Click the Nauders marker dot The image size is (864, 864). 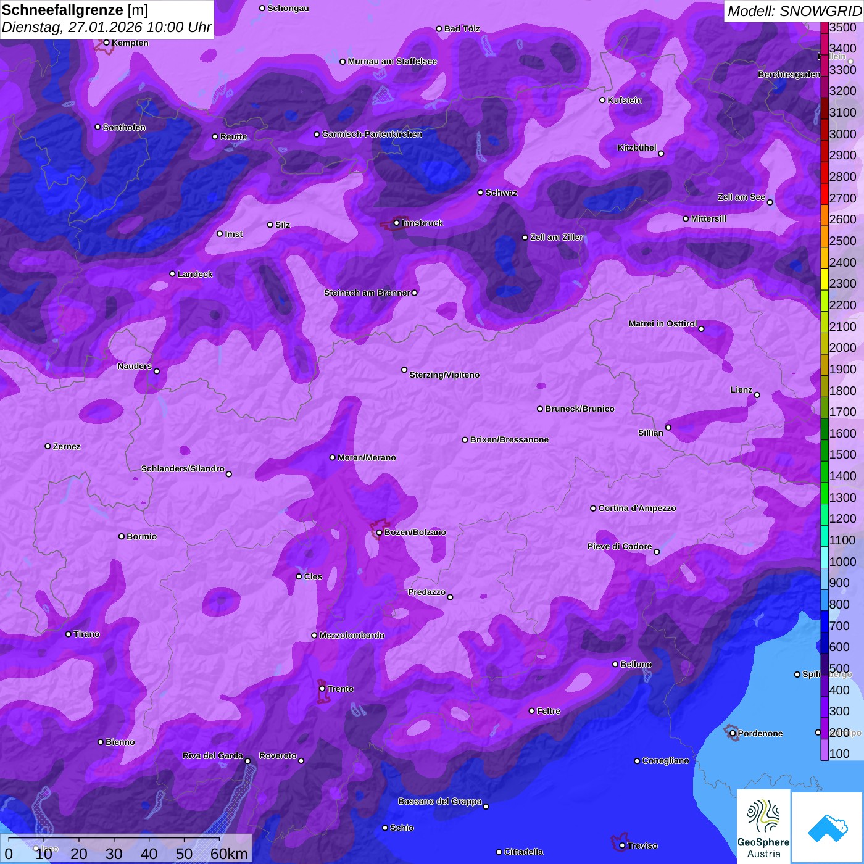157,372
